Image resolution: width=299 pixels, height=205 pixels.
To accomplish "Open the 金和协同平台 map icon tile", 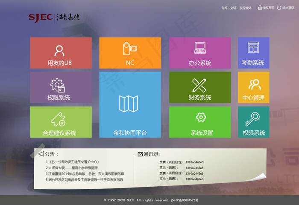I will click(x=130, y=105).
